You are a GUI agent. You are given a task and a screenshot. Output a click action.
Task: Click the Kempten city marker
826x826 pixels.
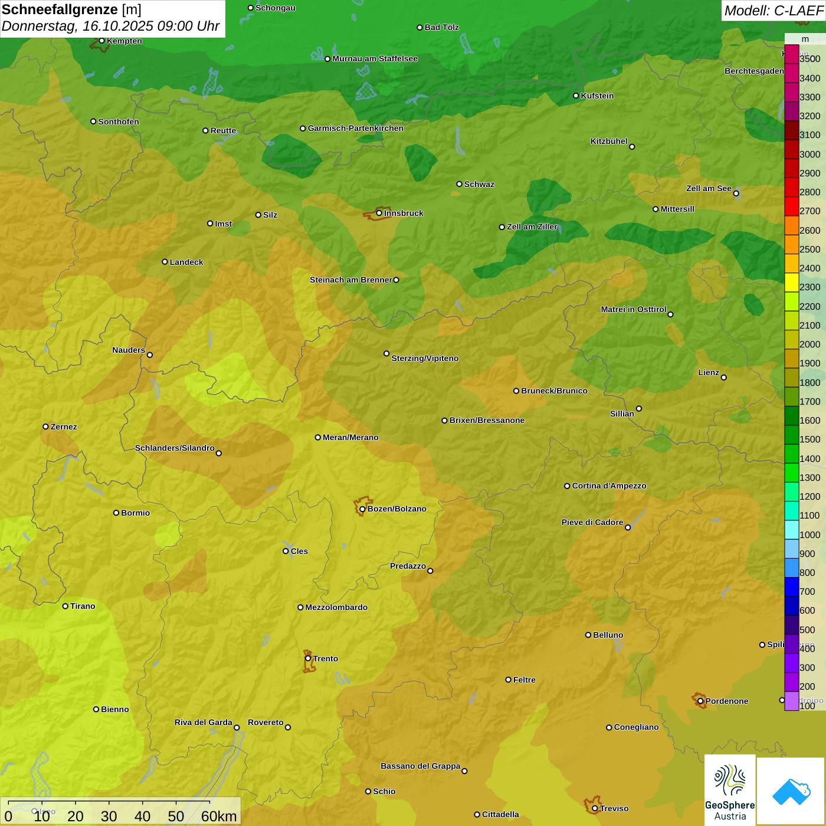[101, 41]
